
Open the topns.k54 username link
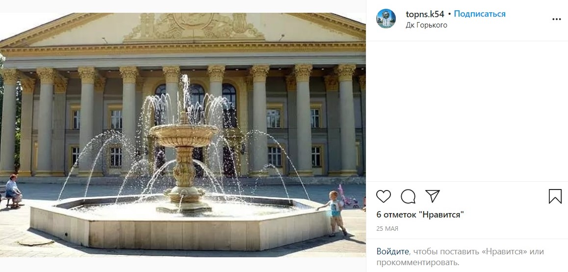point(425,14)
